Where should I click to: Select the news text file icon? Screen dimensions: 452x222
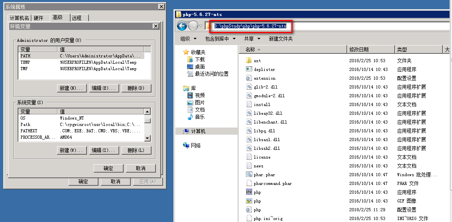point(249,166)
